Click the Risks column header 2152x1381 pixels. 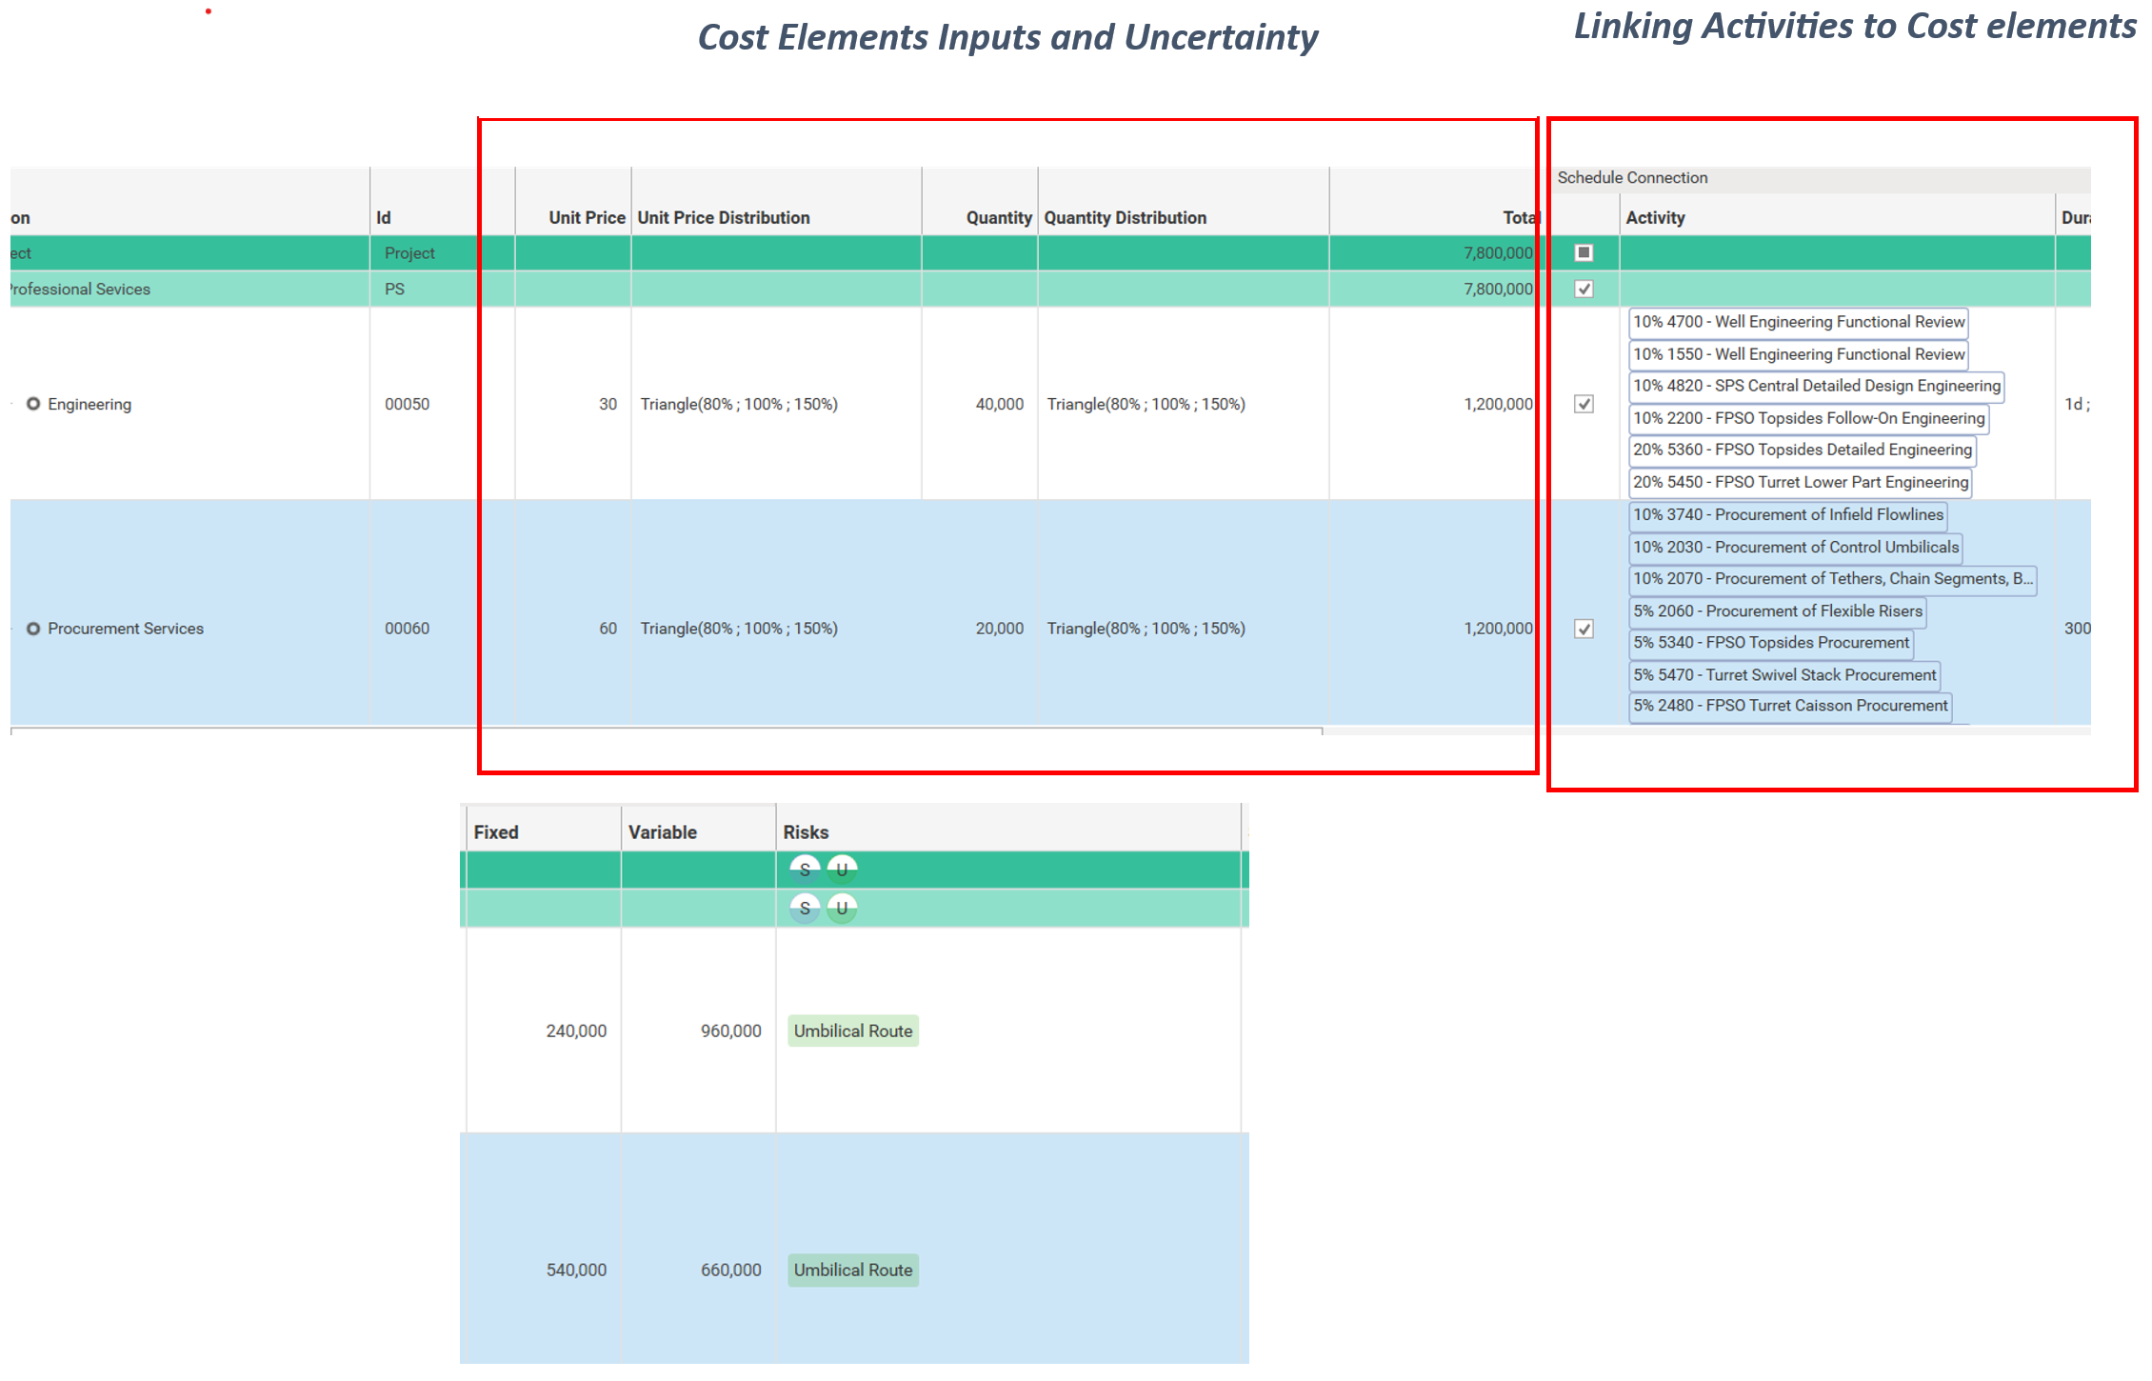(x=806, y=831)
